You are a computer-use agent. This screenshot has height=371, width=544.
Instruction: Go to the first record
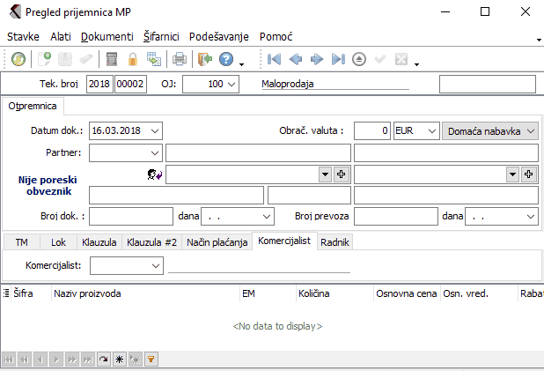[x=274, y=60]
